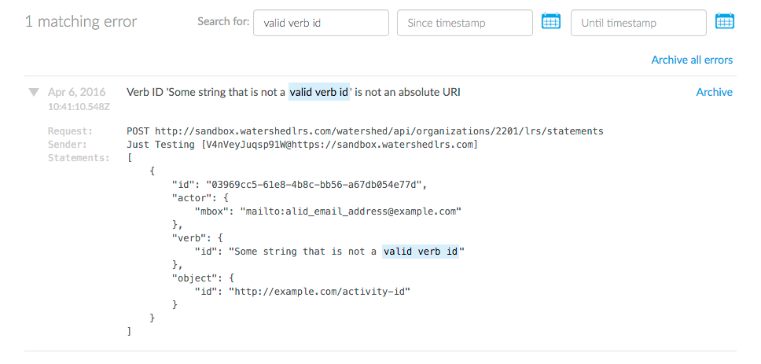Open the Until timestamp calendar picker
This screenshot has height=364, width=761.
[x=724, y=22]
